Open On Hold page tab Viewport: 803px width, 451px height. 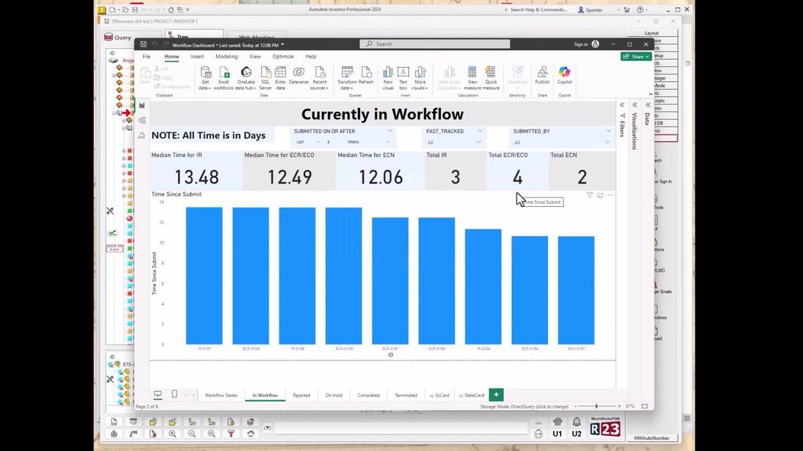334,395
